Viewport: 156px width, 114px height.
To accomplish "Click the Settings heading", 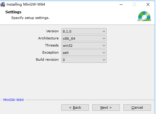I will [13, 12].
